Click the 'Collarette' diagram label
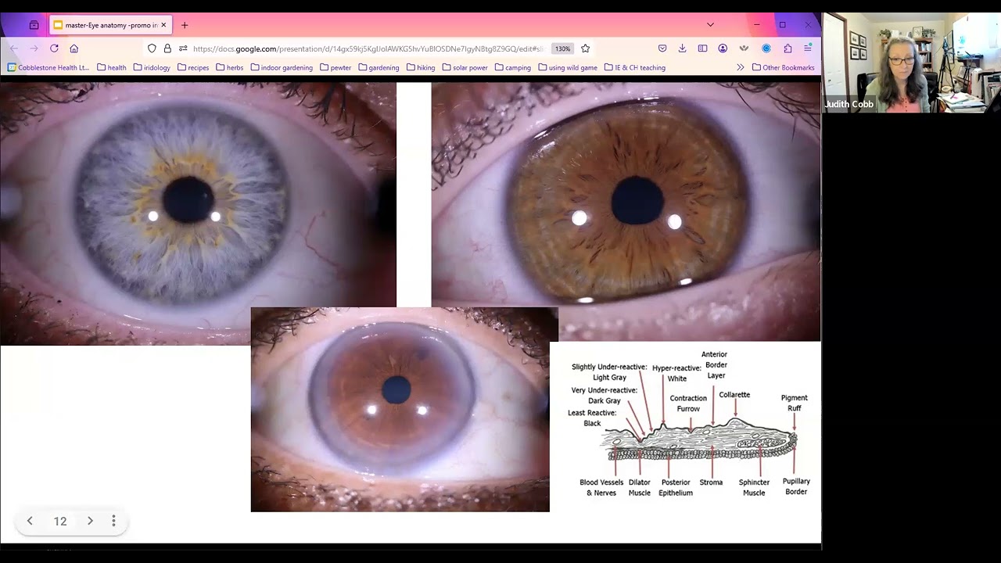The width and height of the screenshot is (1001, 563). (734, 395)
